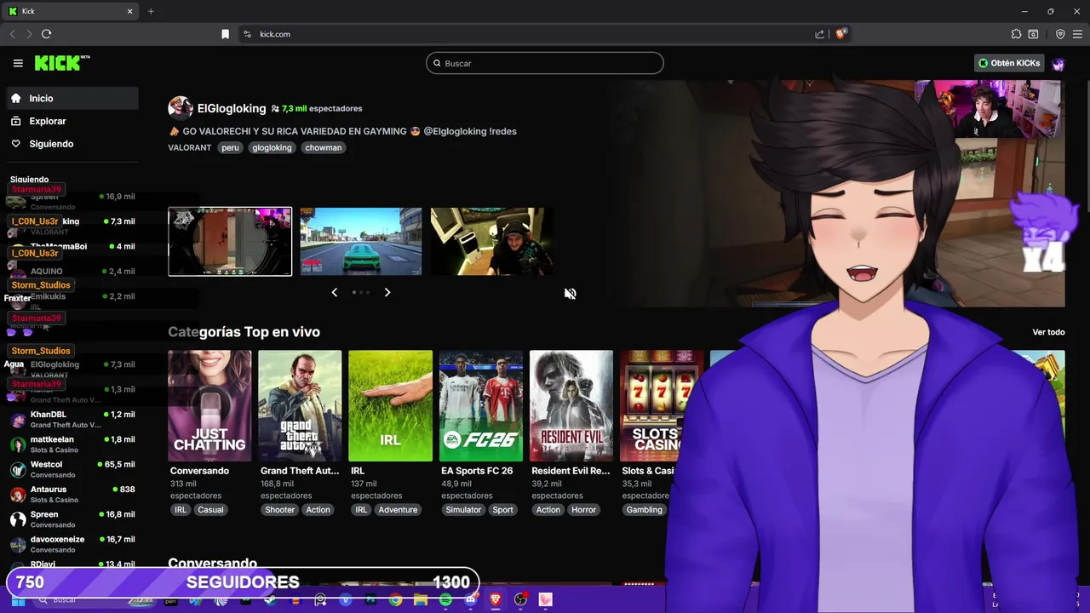
Task: Focus the Buscar search field
Action: 544,63
